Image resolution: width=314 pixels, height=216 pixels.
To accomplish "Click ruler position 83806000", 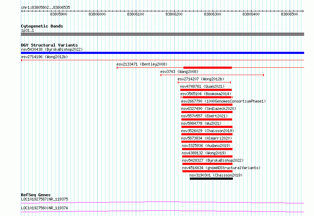I will (x=97, y=14).
